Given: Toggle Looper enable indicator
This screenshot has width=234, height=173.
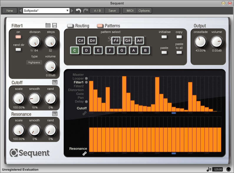Looking at the screenshot, I should pos(86,78).
